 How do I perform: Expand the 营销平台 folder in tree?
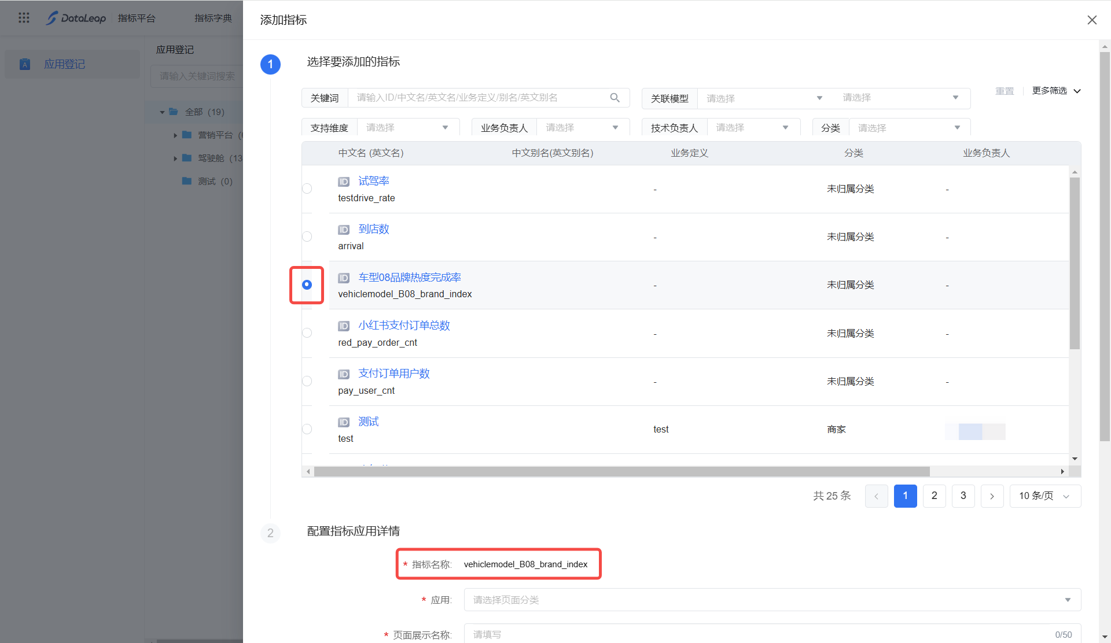175,135
